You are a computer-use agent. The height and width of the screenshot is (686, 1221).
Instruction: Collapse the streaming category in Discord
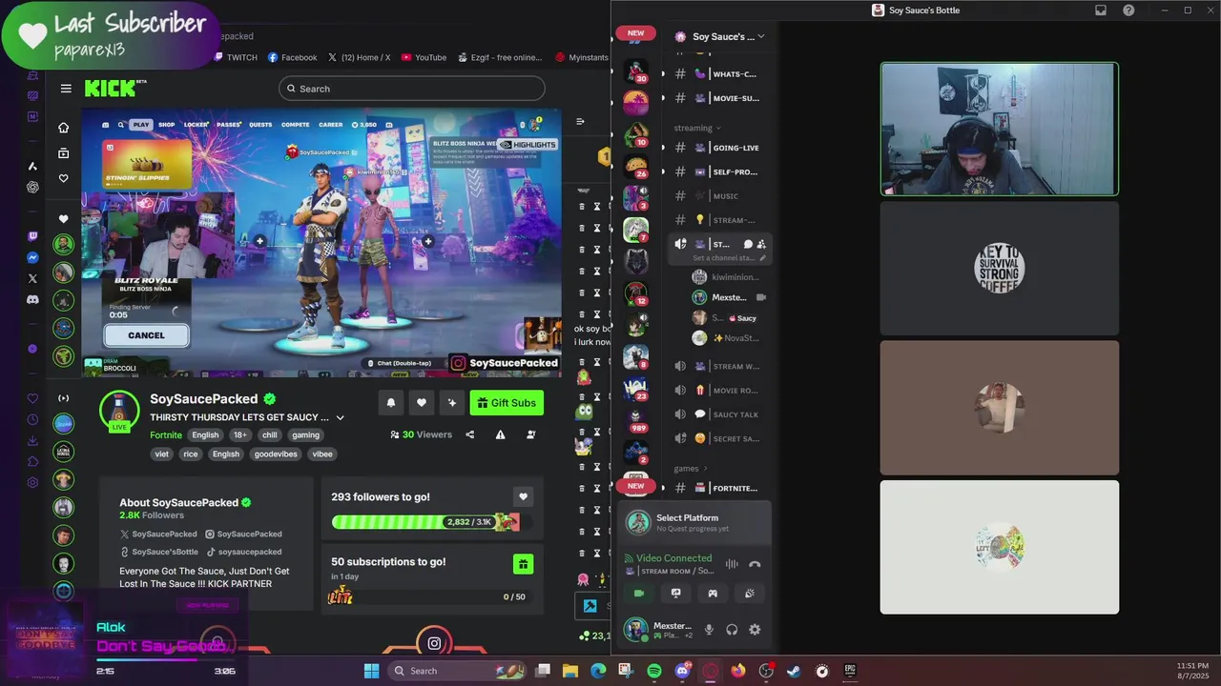(x=697, y=128)
